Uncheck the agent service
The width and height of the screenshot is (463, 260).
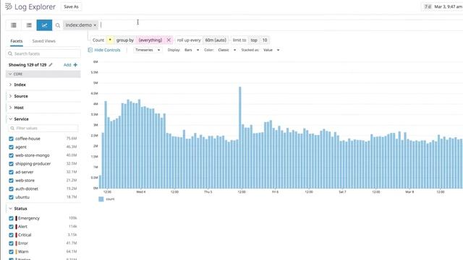point(12,147)
